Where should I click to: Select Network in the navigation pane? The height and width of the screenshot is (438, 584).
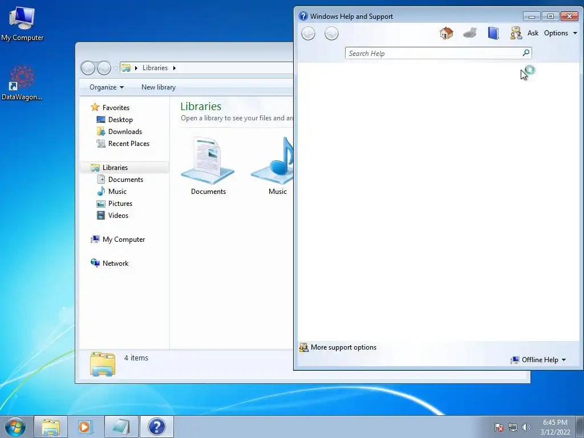(x=115, y=263)
